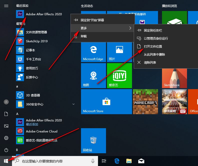Viewport: 198px width, 166px height.
Task: Open File Explorer app icon in most used list
Action: coord(20,32)
